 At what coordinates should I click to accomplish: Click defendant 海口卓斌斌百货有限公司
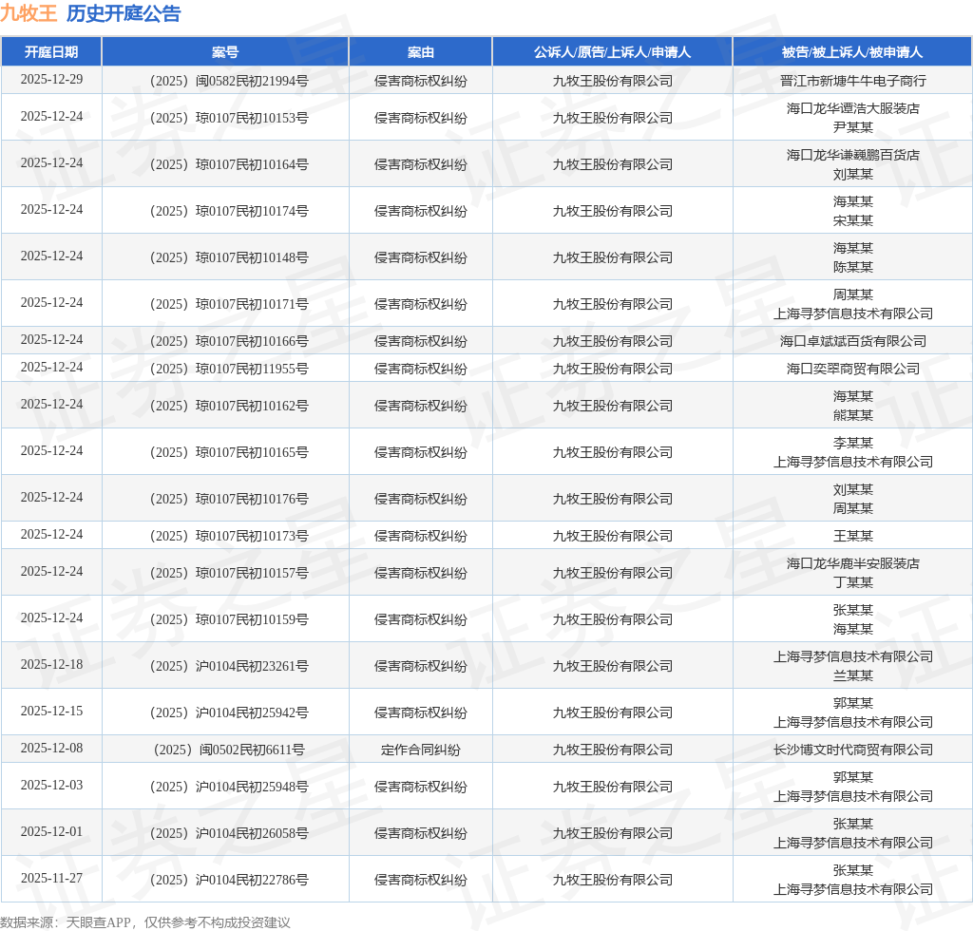click(x=852, y=341)
